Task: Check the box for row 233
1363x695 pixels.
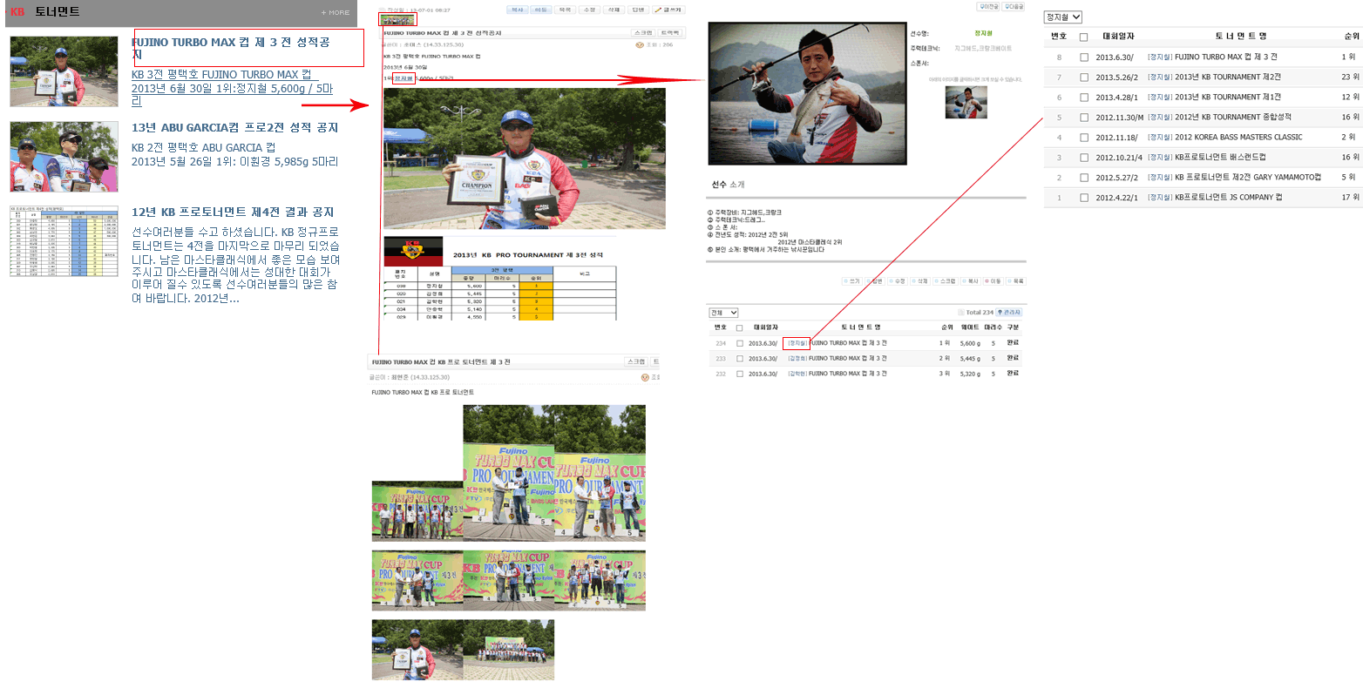Action: [x=740, y=359]
